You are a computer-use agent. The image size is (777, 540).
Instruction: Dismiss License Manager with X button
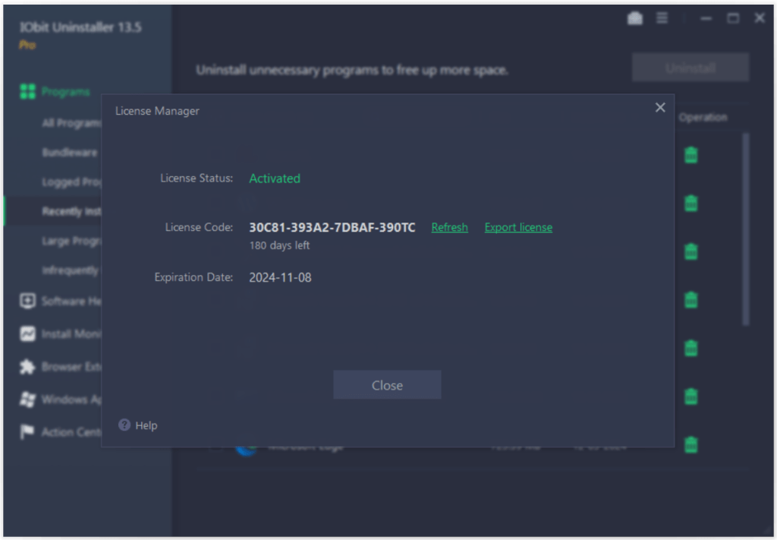(x=659, y=108)
